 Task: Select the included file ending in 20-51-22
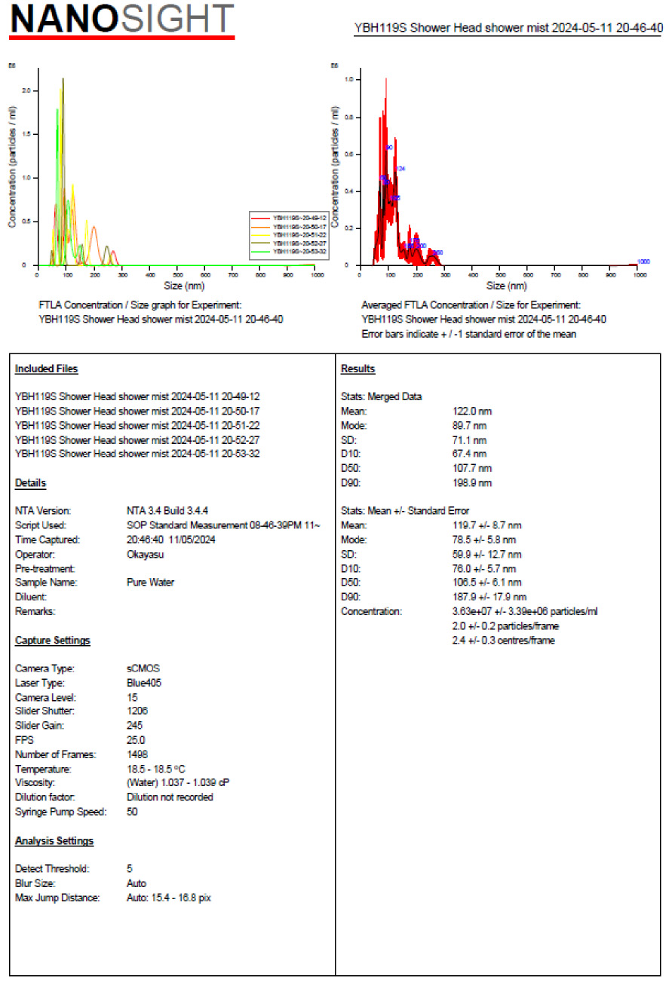coord(137,424)
